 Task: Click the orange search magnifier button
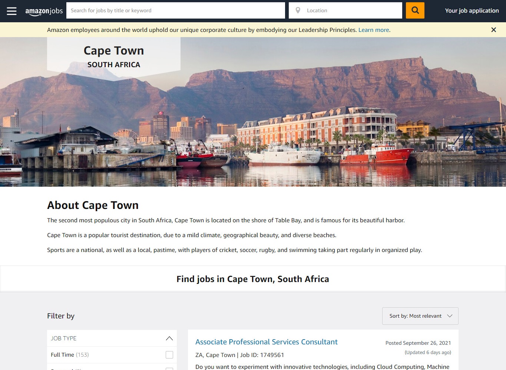click(x=415, y=10)
